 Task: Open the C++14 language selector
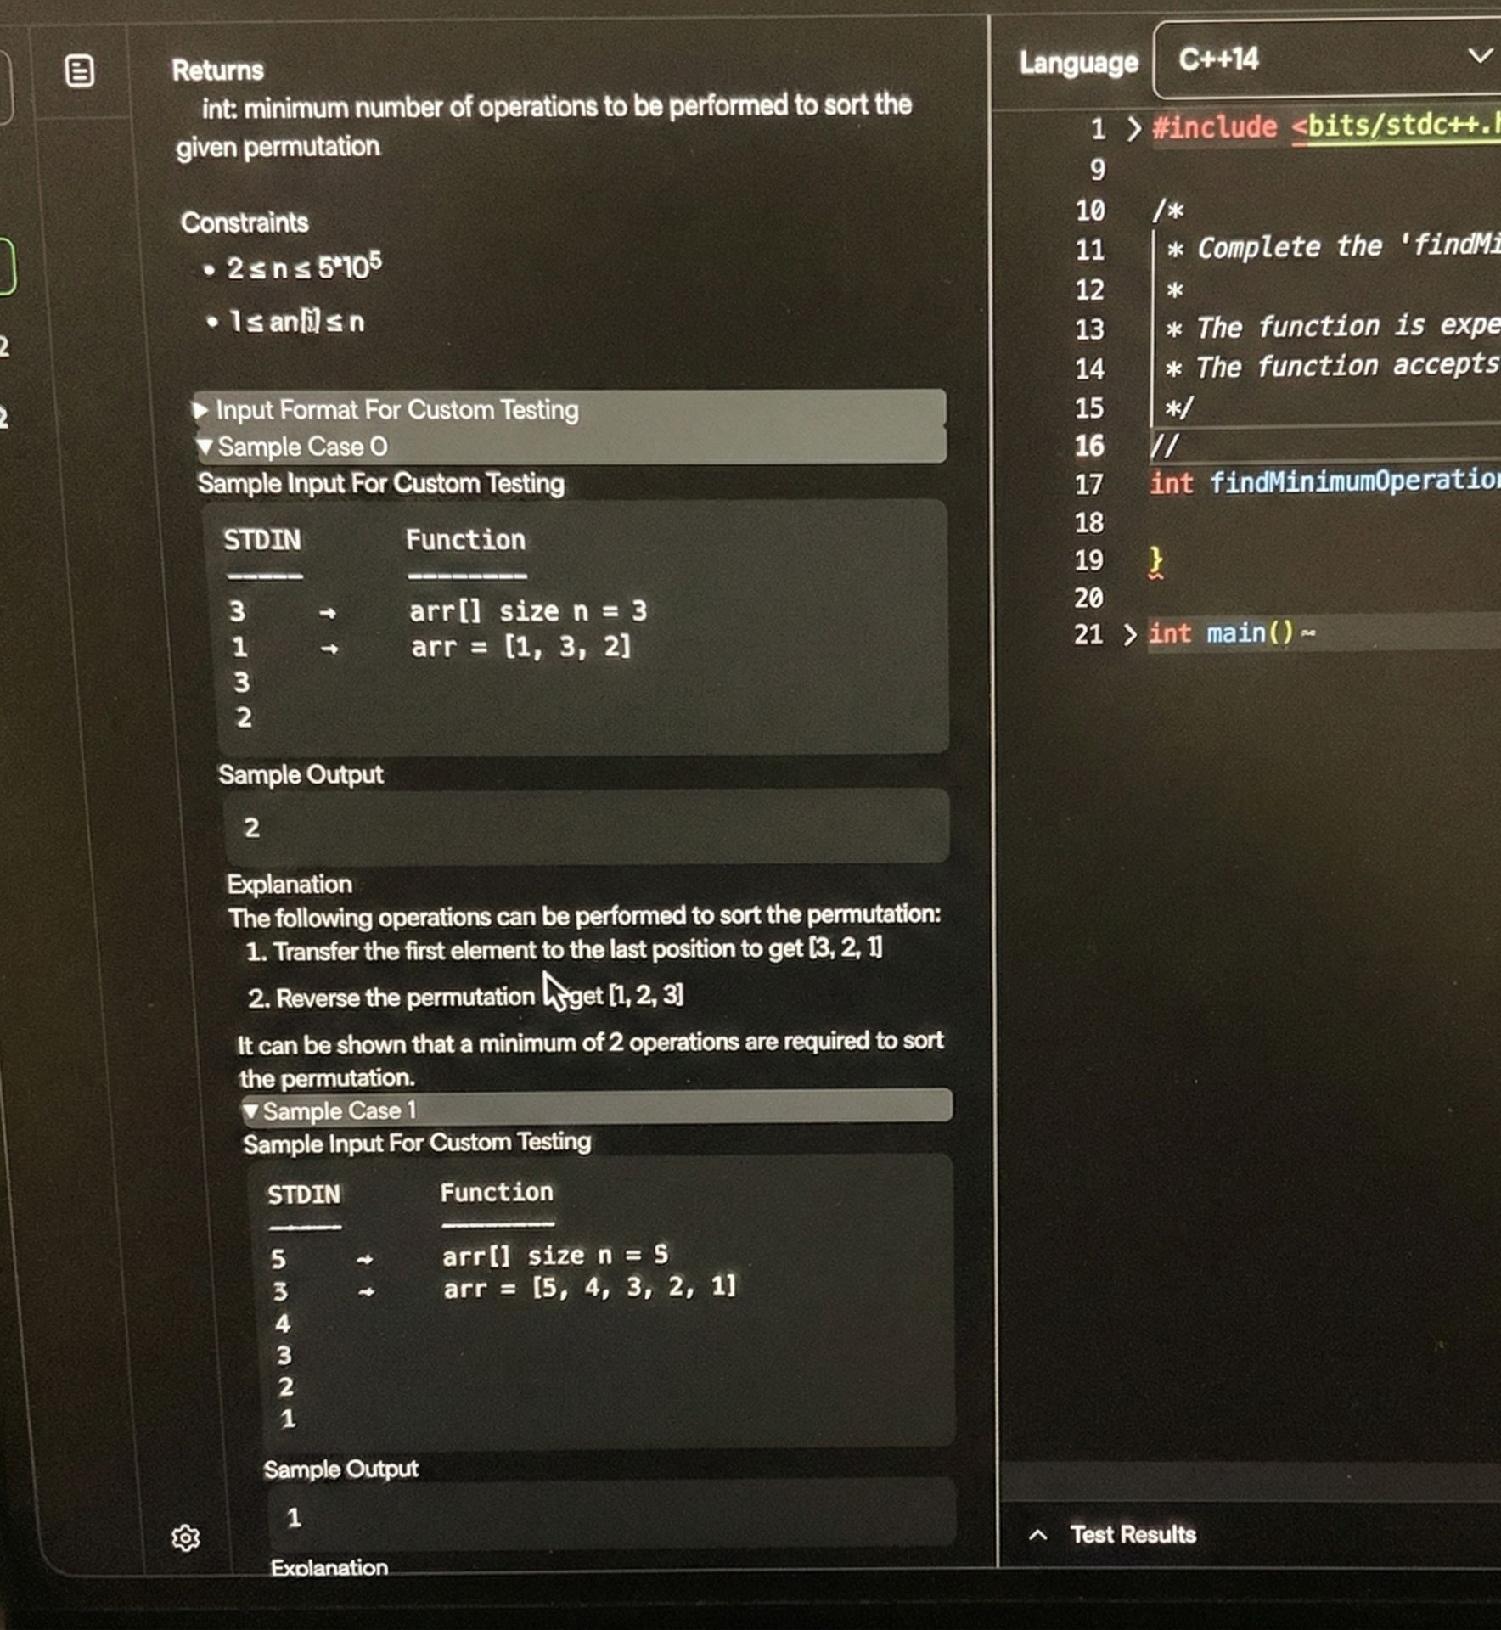pyautogui.click(x=1324, y=59)
